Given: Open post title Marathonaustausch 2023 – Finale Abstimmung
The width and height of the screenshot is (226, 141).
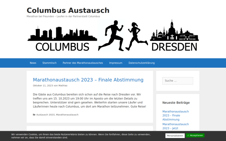Looking at the screenshot, I should [88, 80].
